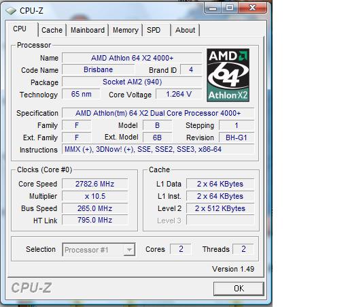Click the Instructions field
348x307 pixels.
[x=158, y=149]
